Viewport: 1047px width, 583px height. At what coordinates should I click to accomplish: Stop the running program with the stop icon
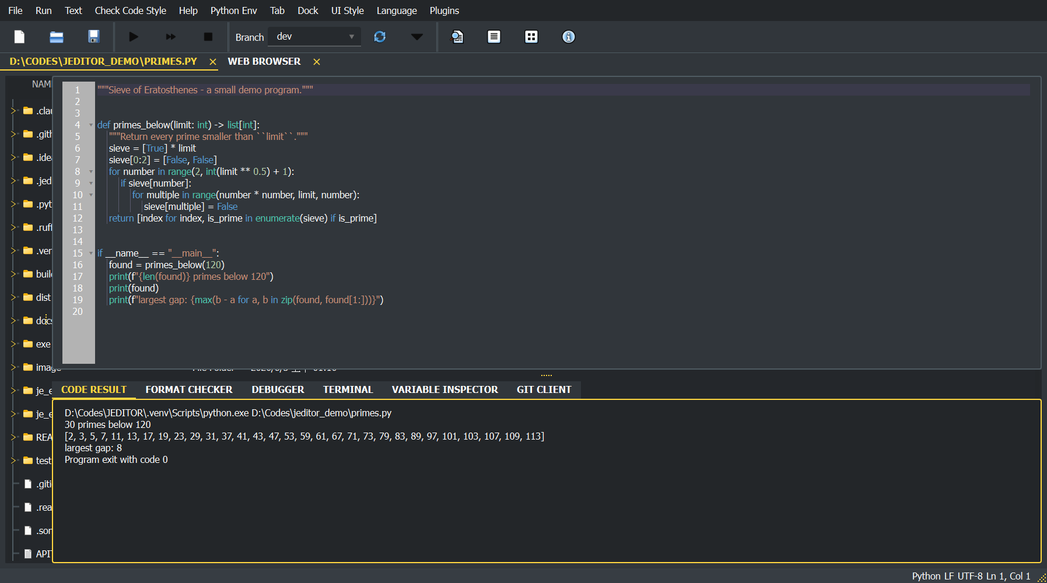coord(208,37)
